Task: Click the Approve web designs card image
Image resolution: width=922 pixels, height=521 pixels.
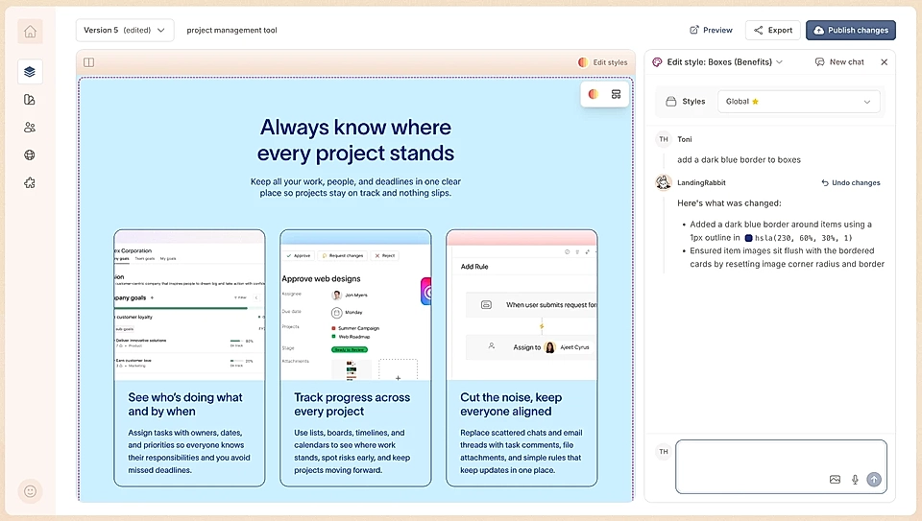Action: click(x=355, y=305)
